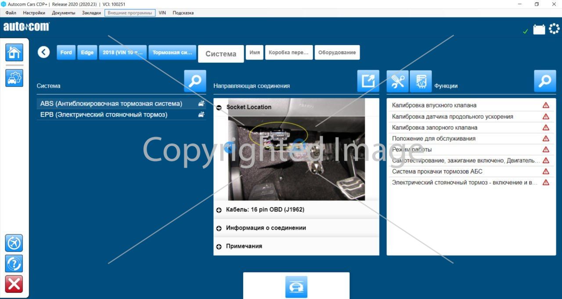Switch to the Имя tab
Screen dimensions: 562x299
[255, 53]
